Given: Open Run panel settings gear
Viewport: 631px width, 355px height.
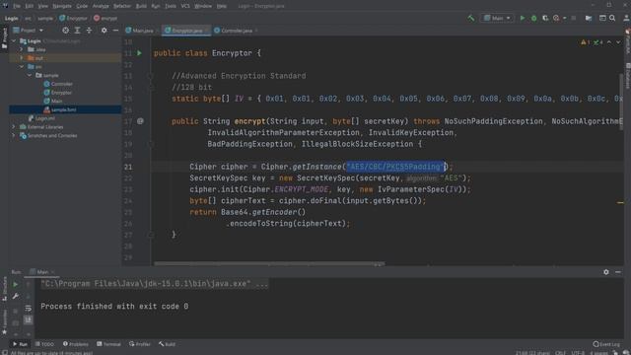Looking at the screenshot, I should click(x=606, y=272).
